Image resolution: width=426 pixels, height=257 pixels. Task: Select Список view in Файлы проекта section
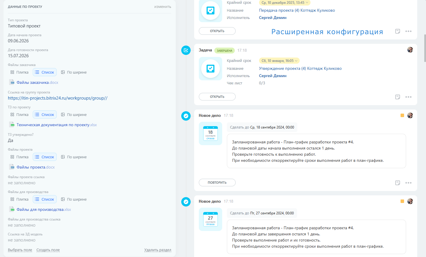45,157
